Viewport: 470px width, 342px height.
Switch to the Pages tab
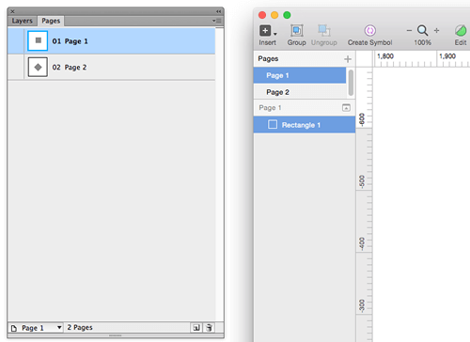[51, 21]
